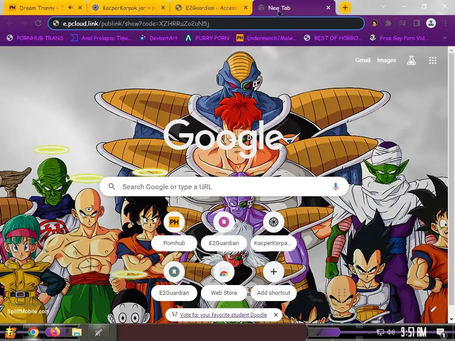Go forward with the forward arrow
The height and width of the screenshot is (341, 455).
coord(24,24)
